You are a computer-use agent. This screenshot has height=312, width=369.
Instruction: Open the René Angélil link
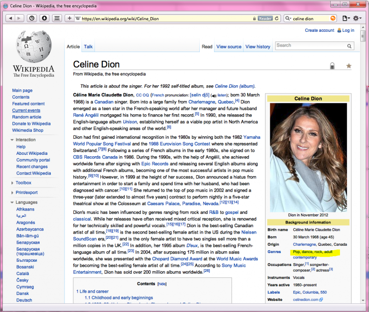point(86,115)
